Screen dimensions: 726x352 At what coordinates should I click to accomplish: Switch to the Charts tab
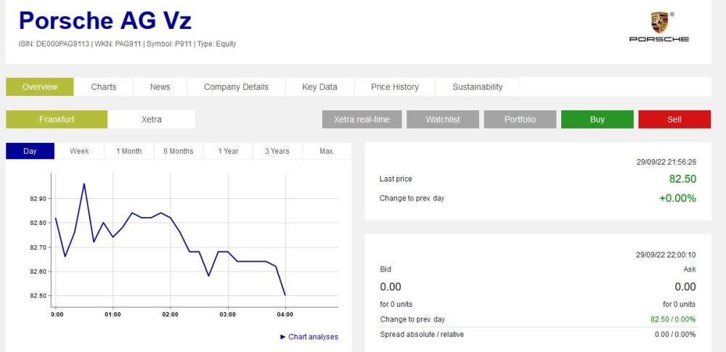click(x=104, y=86)
